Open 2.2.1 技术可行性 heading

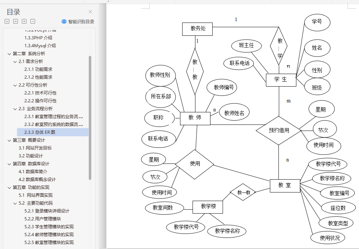[40, 93]
